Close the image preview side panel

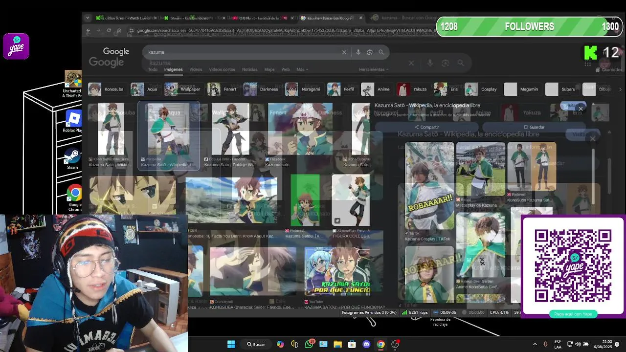tap(581, 108)
